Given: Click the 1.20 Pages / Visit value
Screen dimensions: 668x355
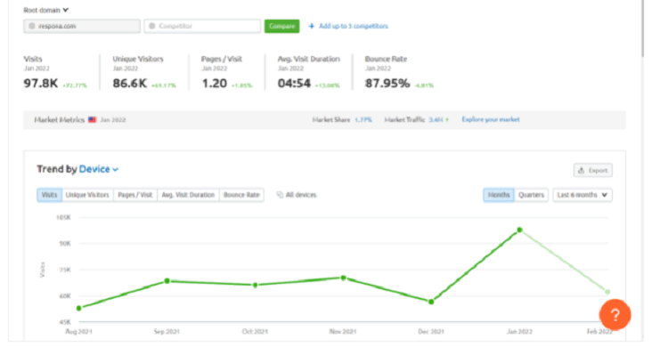Looking at the screenshot, I should (x=215, y=83).
